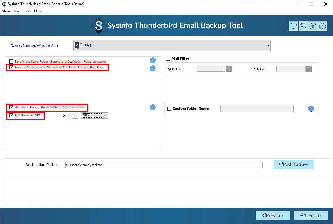Click info icon beside Custom Folder Name
333x224 pixels.
[x=311, y=109]
